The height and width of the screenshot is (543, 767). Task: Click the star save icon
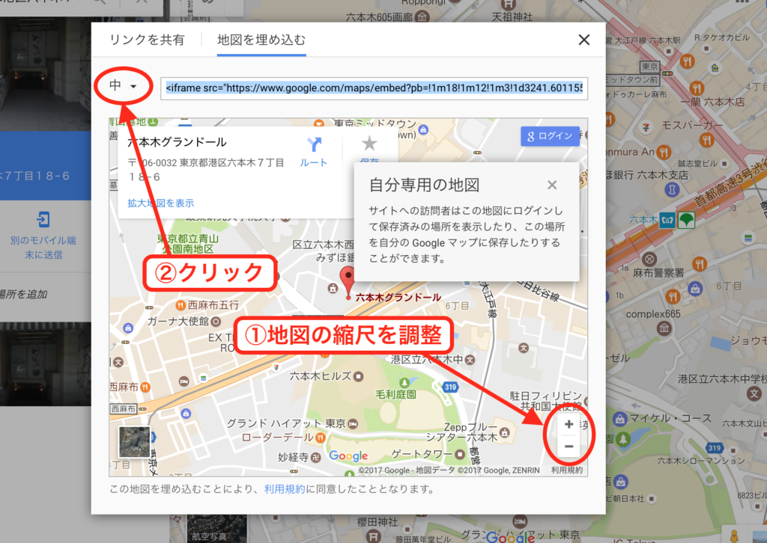pyautogui.click(x=369, y=144)
